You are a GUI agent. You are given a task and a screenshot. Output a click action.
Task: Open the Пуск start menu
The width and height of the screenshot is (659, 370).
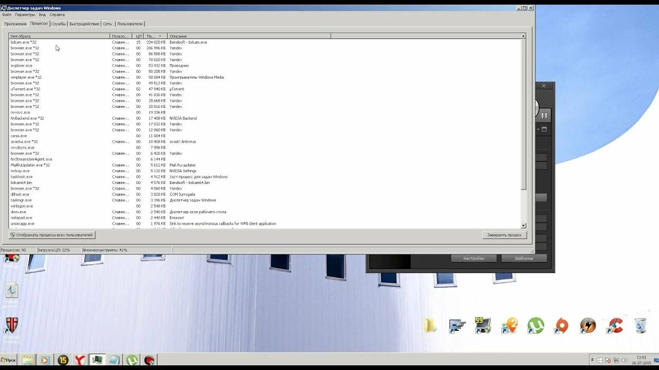pos(9,360)
